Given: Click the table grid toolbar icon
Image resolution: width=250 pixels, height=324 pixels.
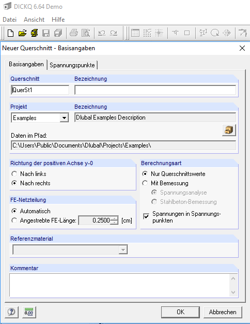Looking at the screenshot, I should click(x=135, y=33).
